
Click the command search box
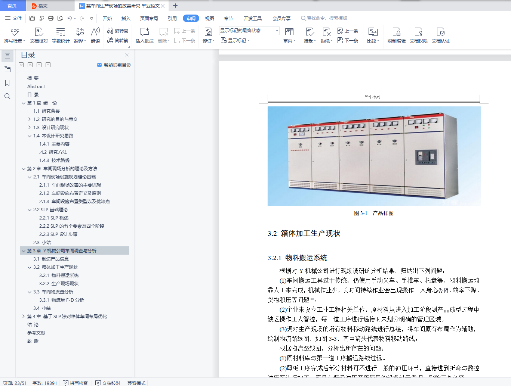[324, 18]
